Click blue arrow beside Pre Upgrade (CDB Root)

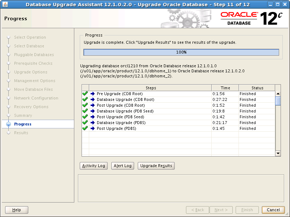coord(92,94)
